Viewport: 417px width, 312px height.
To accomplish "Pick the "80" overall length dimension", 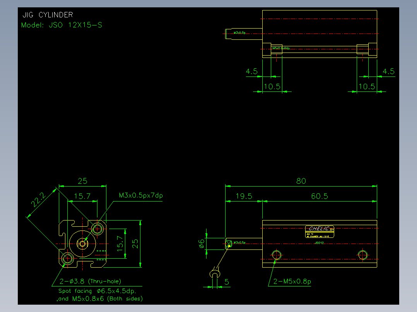I will coord(301,181).
